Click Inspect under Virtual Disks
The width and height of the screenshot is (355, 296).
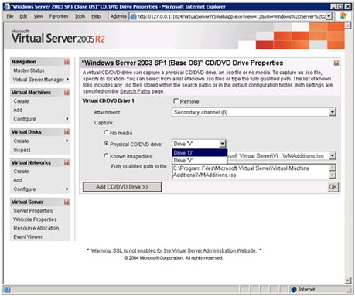click(22, 150)
